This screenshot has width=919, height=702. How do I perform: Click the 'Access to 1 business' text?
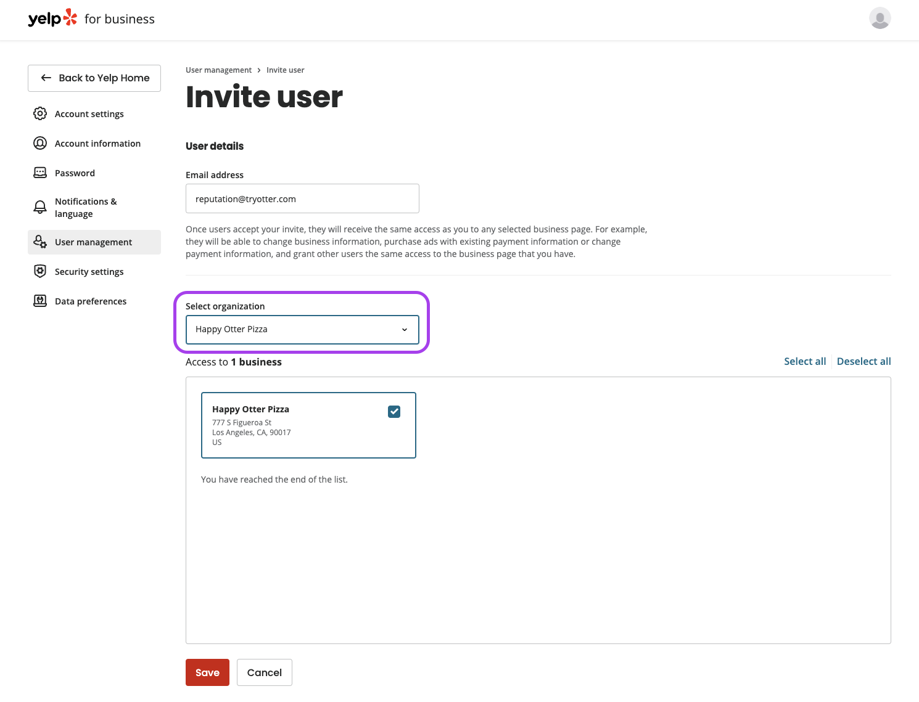point(234,362)
